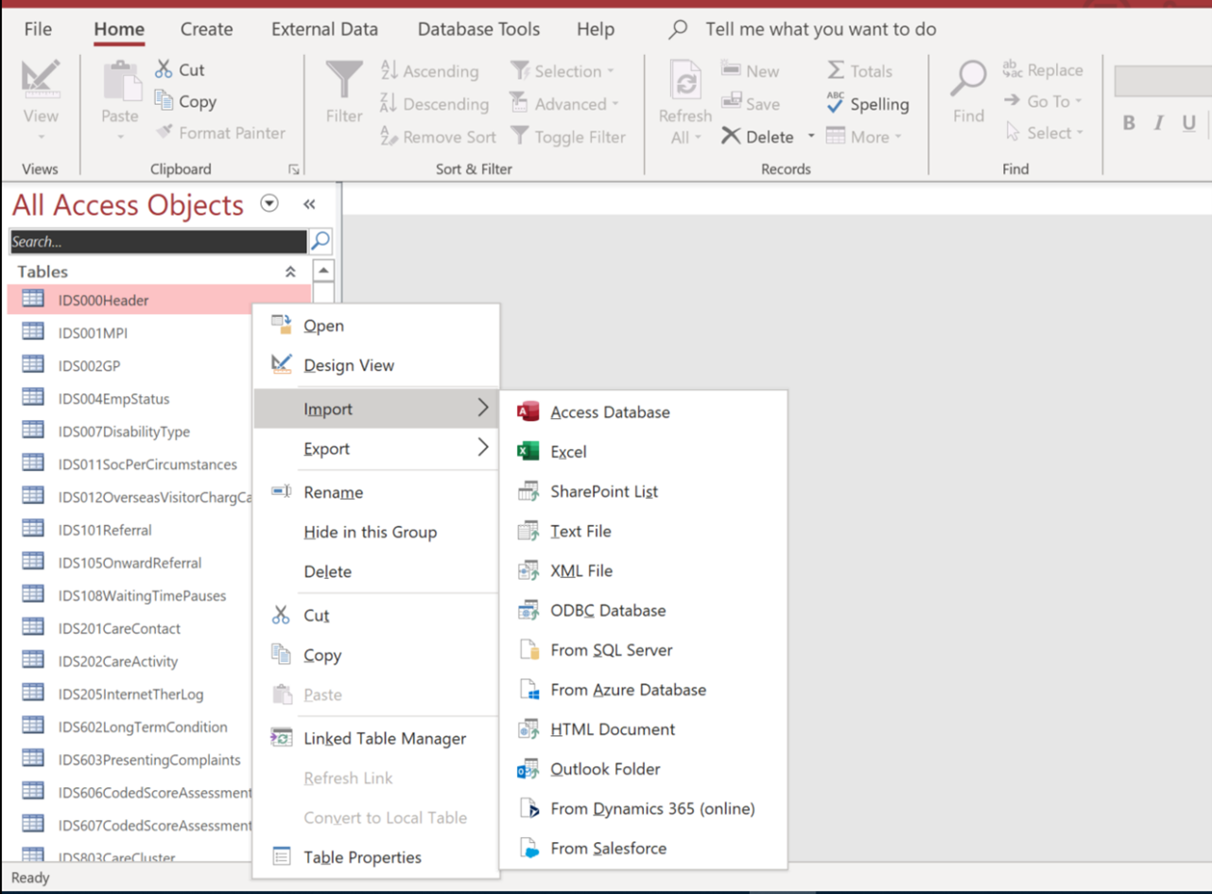Viewport: 1212px width, 894px height.
Task: Click the XML File import icon
Action: (x=528, y=570)
